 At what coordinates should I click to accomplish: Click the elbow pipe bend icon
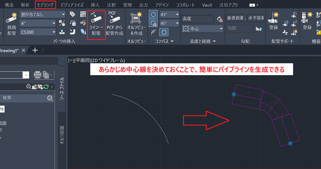click(73, 32)
